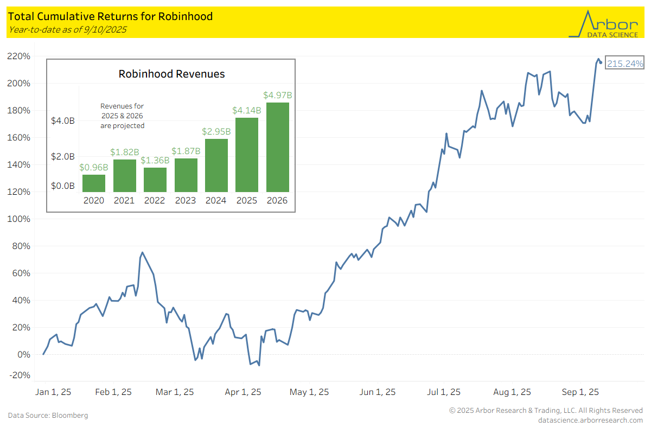Screen dimensions: 651x434
Task: Open the datascience.arborresearch.com link
Action: tap(590, 420)
